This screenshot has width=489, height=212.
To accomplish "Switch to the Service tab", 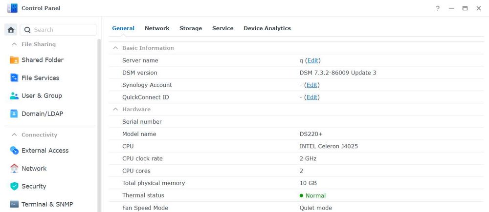I will click(222, 28).
